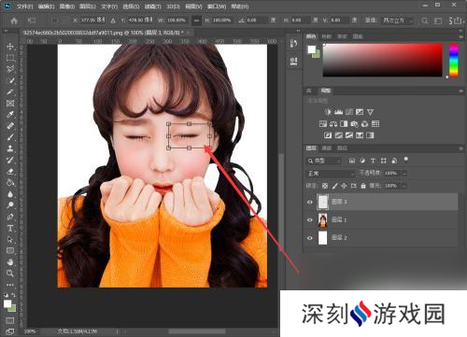Hide layer 图层 1
This screenshot has height=337, width=467.
(x=310, y=219)
